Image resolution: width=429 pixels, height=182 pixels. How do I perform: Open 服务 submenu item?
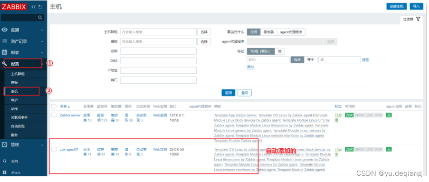tap(15, 135)
